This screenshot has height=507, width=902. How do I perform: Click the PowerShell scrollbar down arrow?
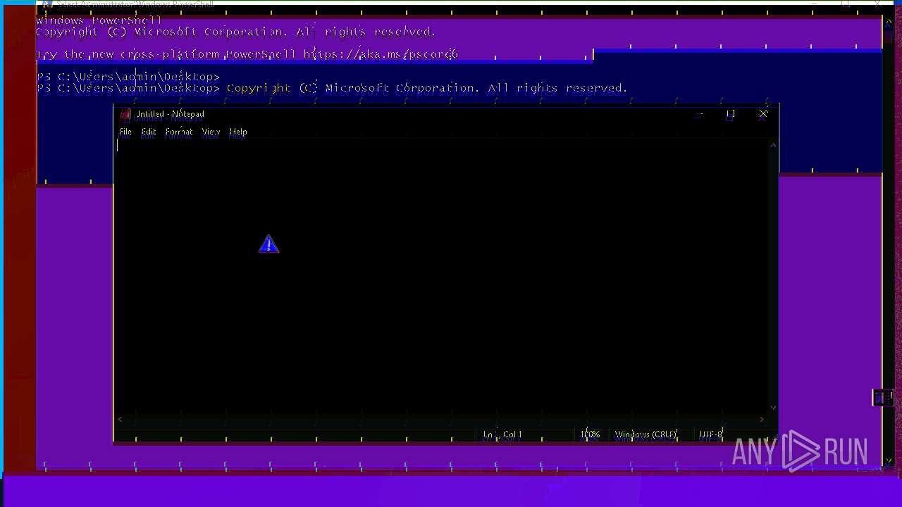888,462
